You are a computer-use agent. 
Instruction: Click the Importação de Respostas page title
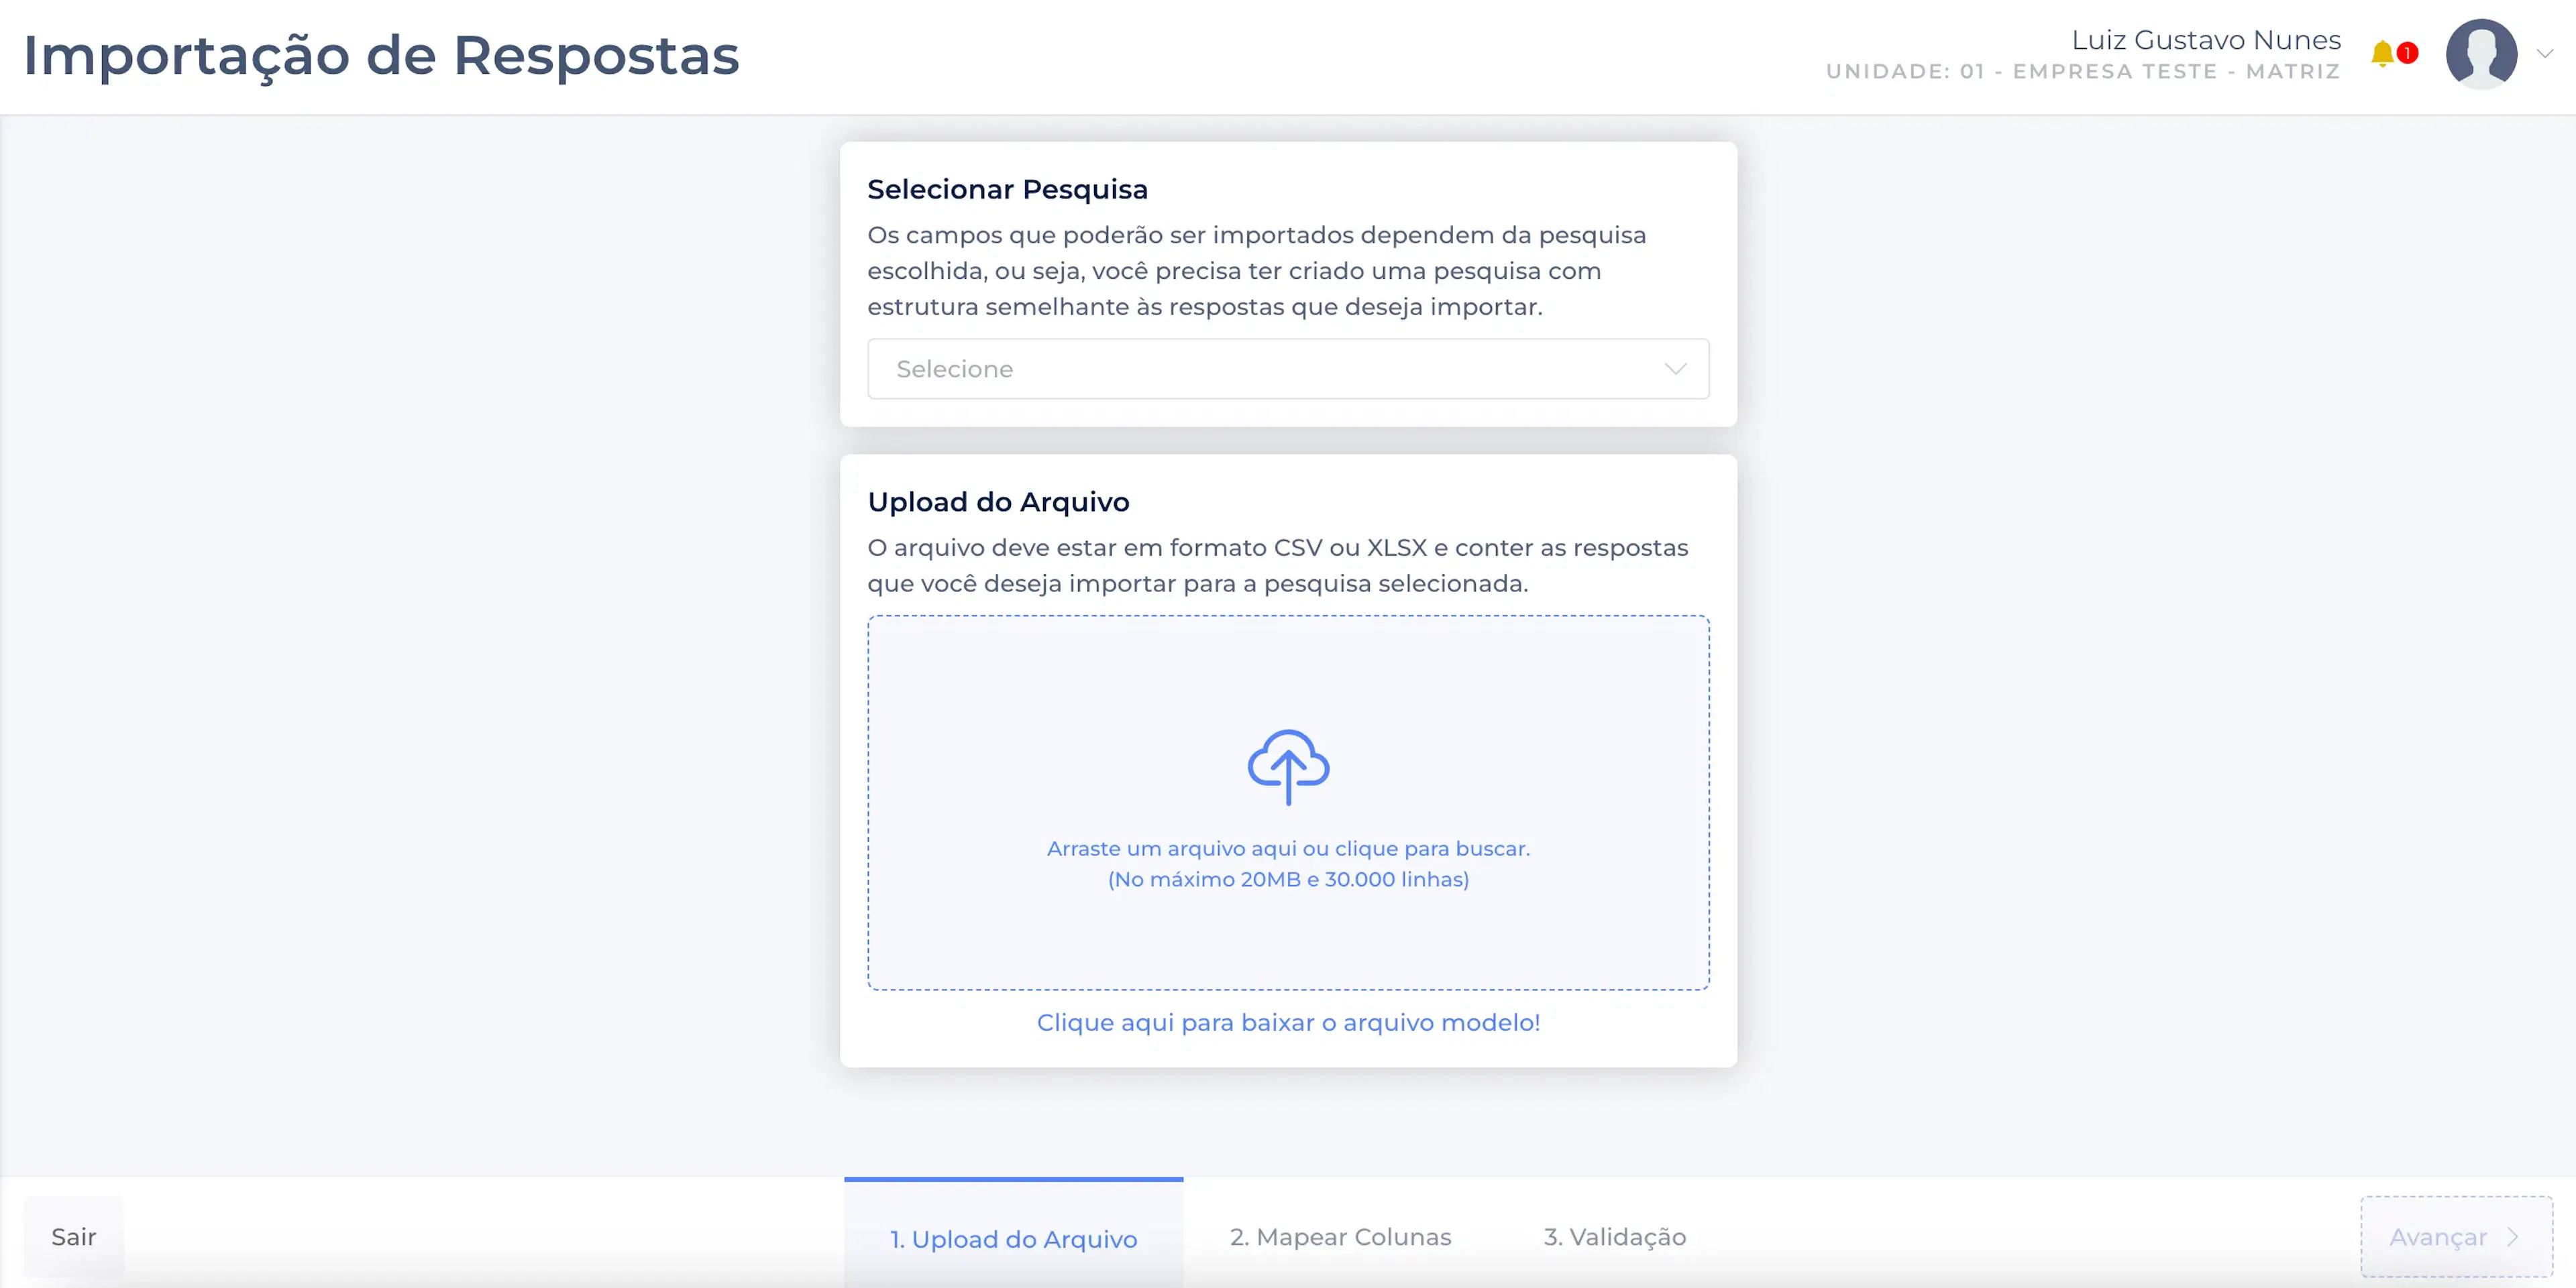(381, 56)
